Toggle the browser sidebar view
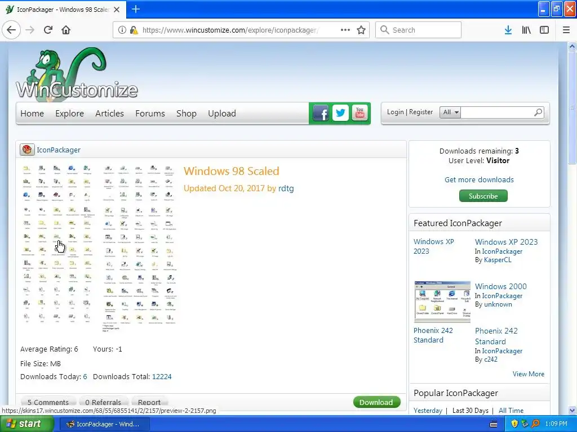The image size is (577, 432). (544, 30)
